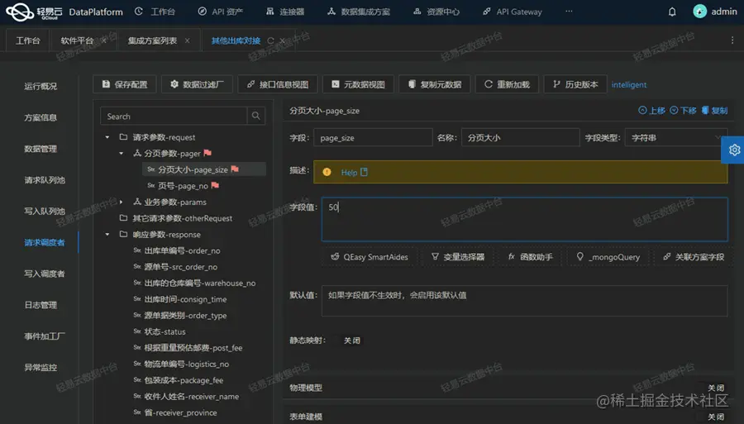Screen dimensions: 744x424
Task: Collapse 响应参数-response node
Action: click(107, 234)
